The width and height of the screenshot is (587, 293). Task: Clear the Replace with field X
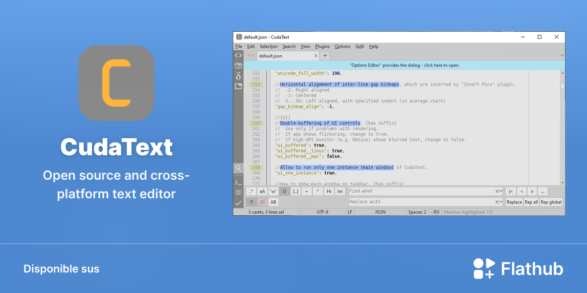point(497,202)
